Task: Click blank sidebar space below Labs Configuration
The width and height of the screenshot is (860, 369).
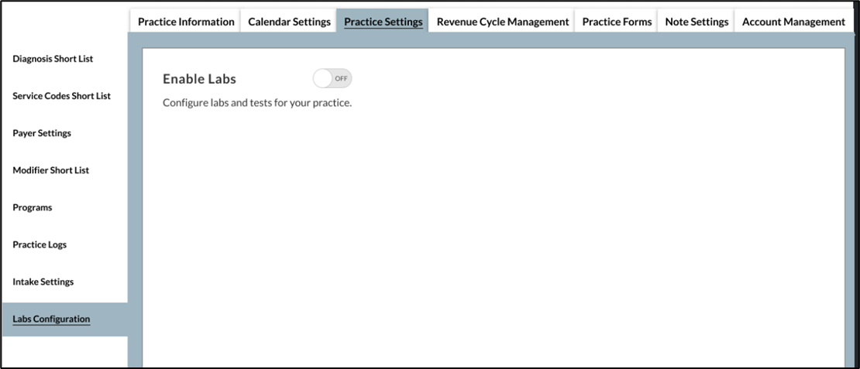Action: click(x=64, y=352)
